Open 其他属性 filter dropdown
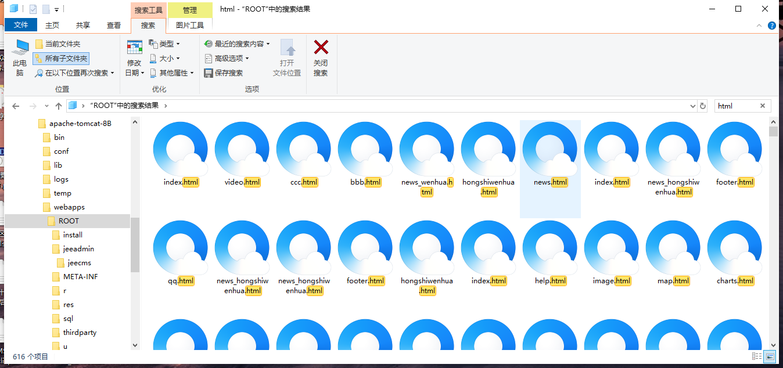This screenshot has height=368, width=783. coord(171,73)
